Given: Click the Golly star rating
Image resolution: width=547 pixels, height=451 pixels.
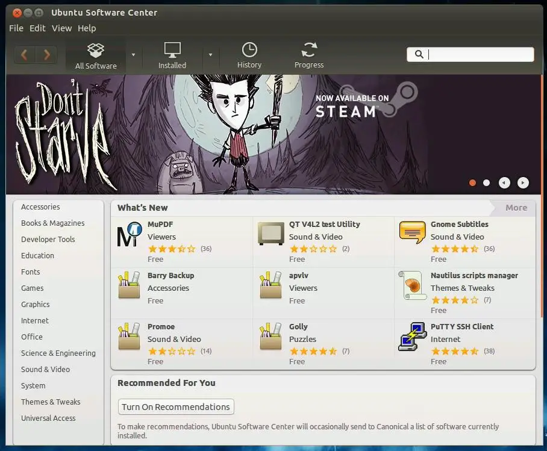Looking at the screenshot, I should 313,351.
